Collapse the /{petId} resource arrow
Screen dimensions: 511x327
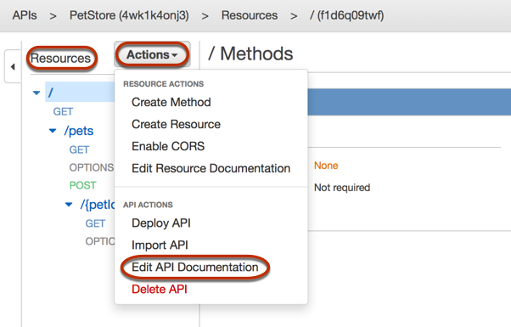69,205
